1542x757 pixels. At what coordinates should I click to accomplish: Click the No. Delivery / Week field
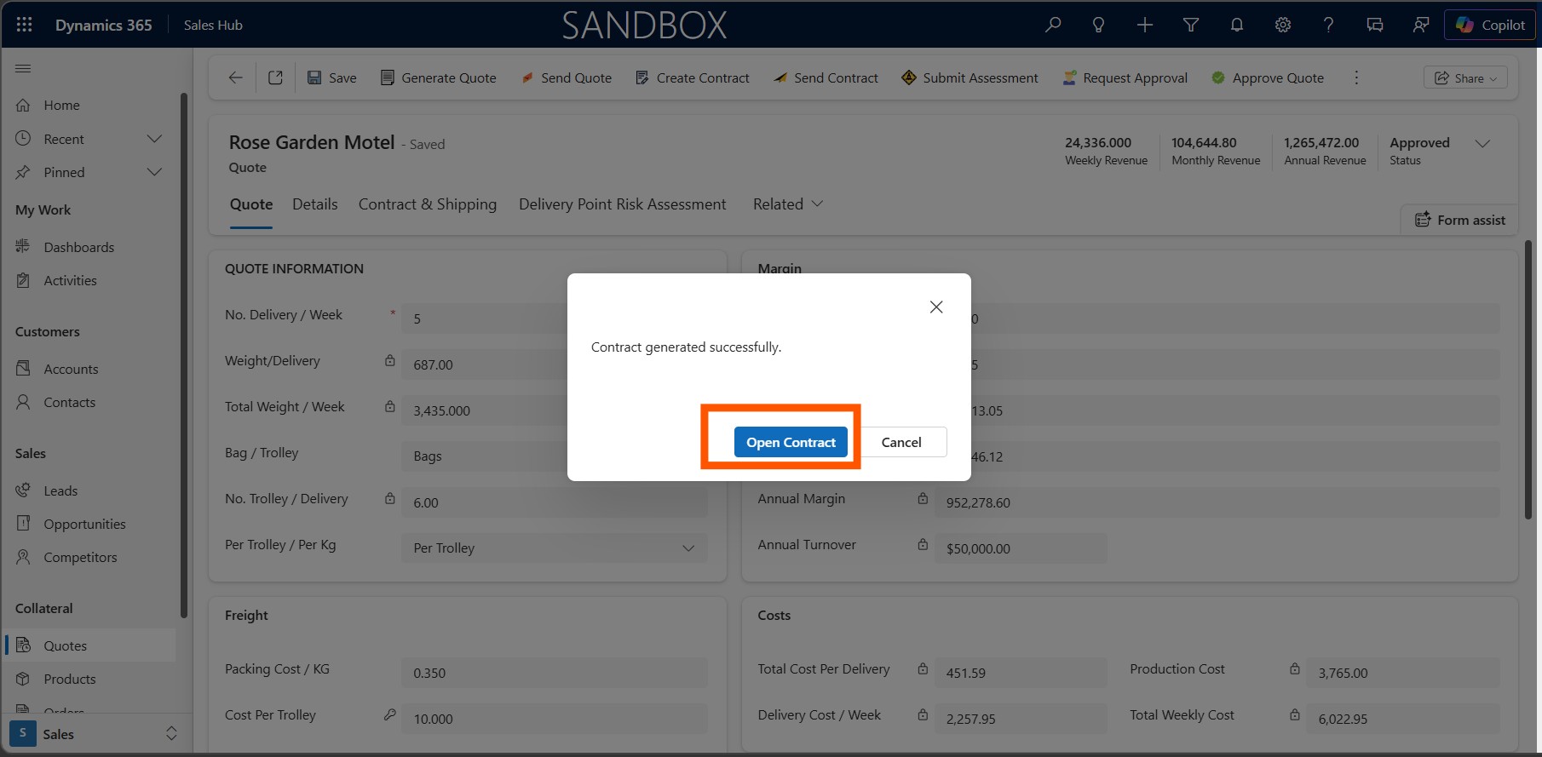pos(554,318)
